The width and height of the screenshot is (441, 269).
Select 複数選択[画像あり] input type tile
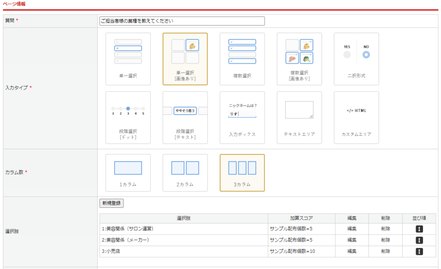click(299, 59)
